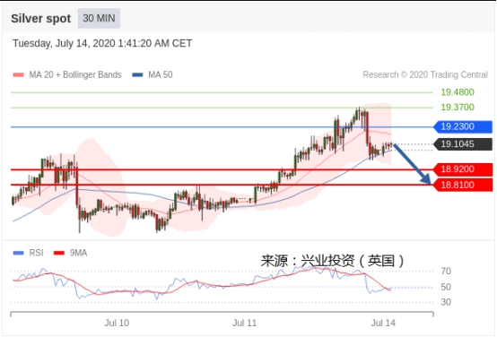Click the 19.4800 resistance level label
The height and width of the screenshot is (337, 497).
tap(458, 92)
